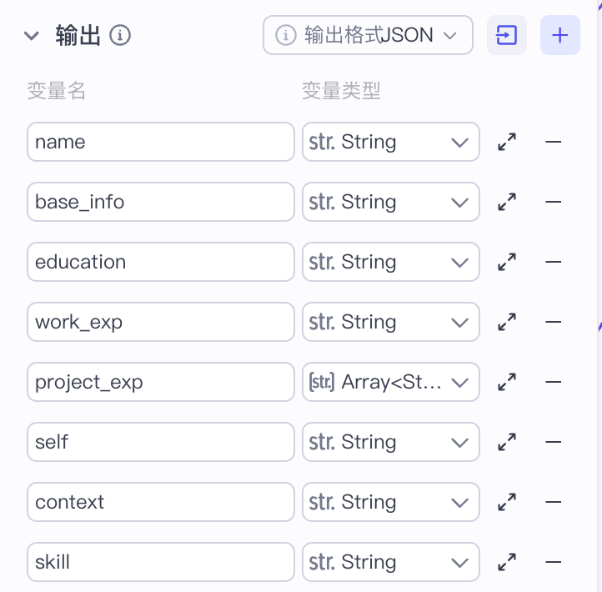Viewport: 602px width, 592px height.
Task: Expand the project_exp variable row editor
Action: (506, 382)
